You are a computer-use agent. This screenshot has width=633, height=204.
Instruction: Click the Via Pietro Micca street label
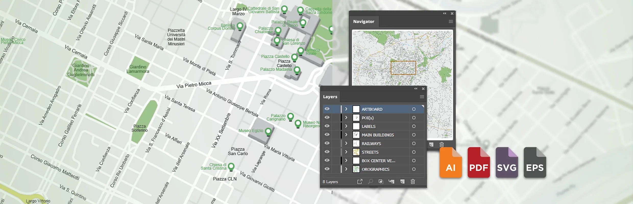[x=194, y=85]
